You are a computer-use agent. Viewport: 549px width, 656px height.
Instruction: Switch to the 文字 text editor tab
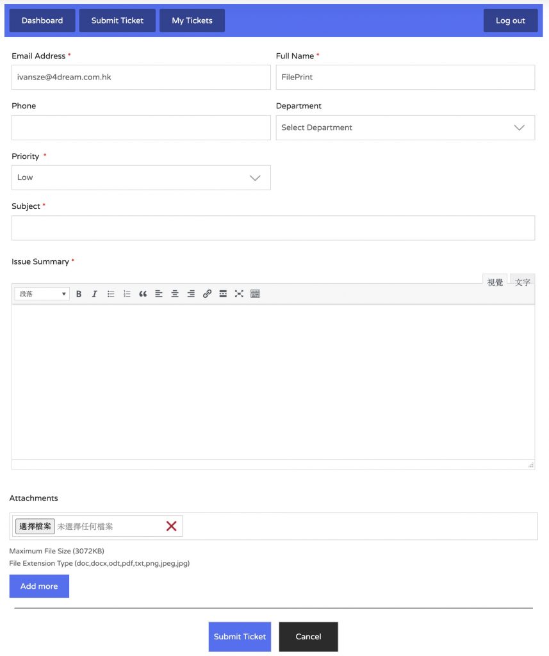tap(523, 282)
